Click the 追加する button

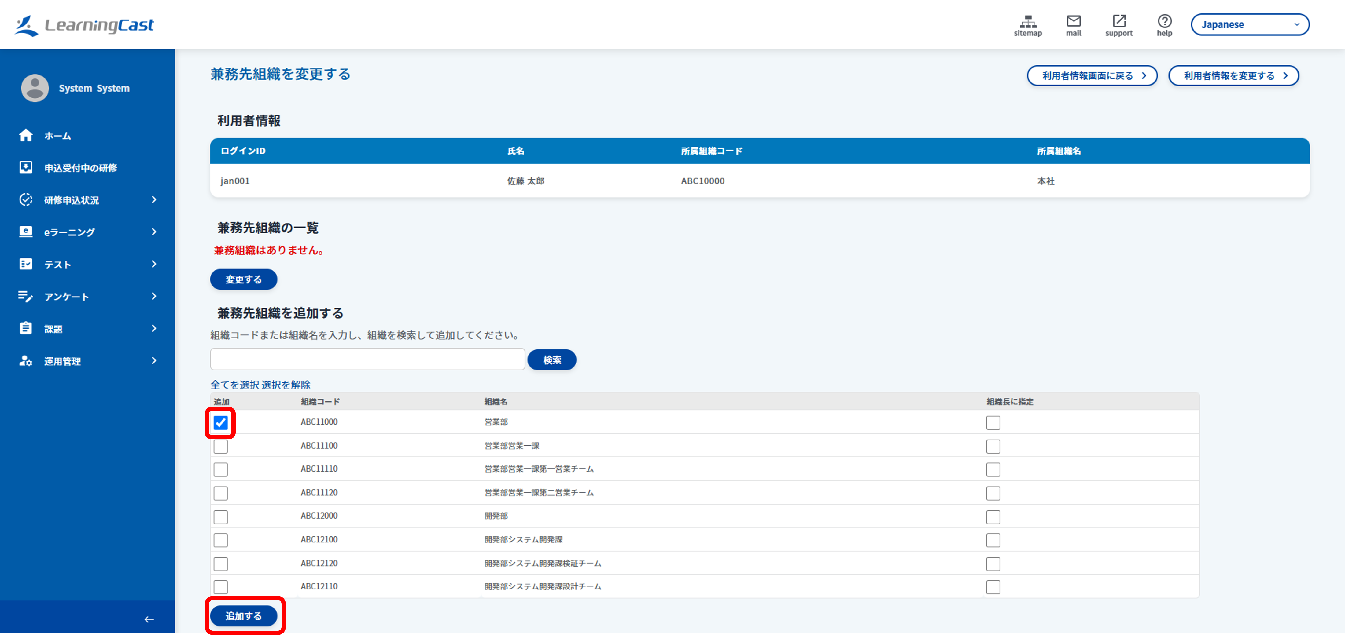[244, 616]
